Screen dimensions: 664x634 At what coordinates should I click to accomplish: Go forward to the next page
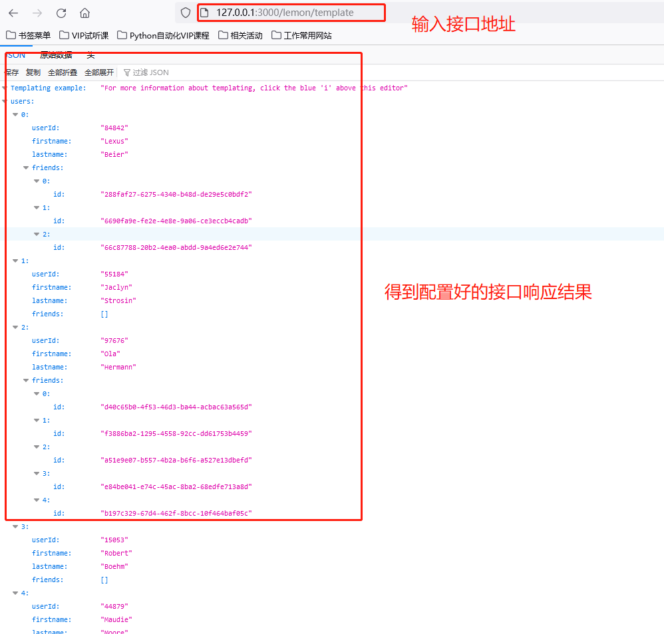(x=37, y=13)
